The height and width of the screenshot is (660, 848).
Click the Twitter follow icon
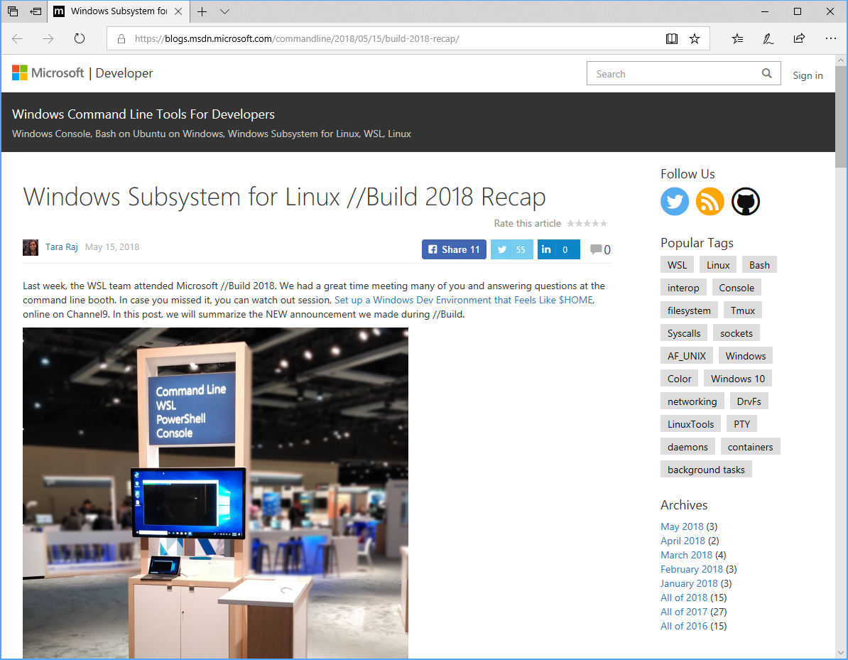675,201
